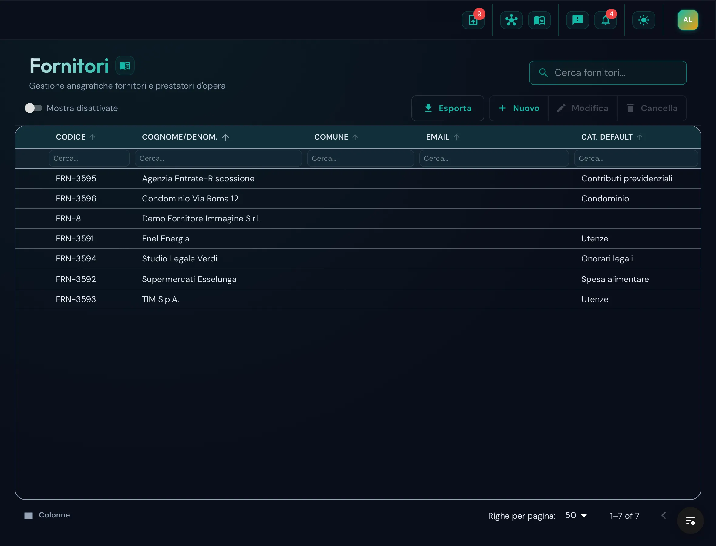This screenshot has width=716, height=546.
Task: Click the Modifica button
Action: [x=583, y=108]
